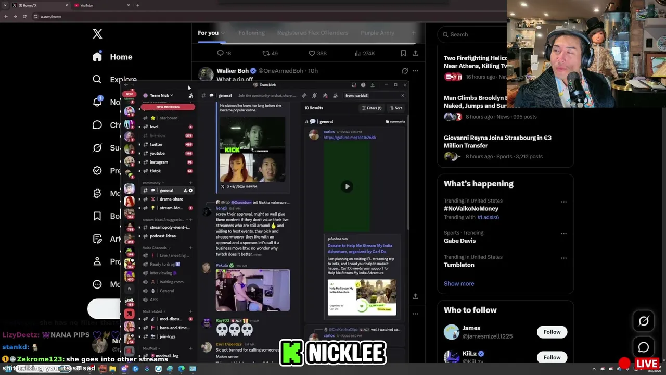Open the twitter channel in Discord

tap(168, 145)
